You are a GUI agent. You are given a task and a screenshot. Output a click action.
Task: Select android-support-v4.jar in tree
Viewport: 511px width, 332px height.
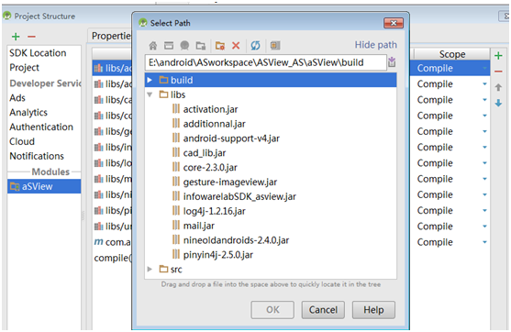(x=231, y=138)
